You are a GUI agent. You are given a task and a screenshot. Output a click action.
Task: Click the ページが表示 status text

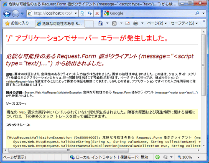pyautogui.click(x=15, y=157)
